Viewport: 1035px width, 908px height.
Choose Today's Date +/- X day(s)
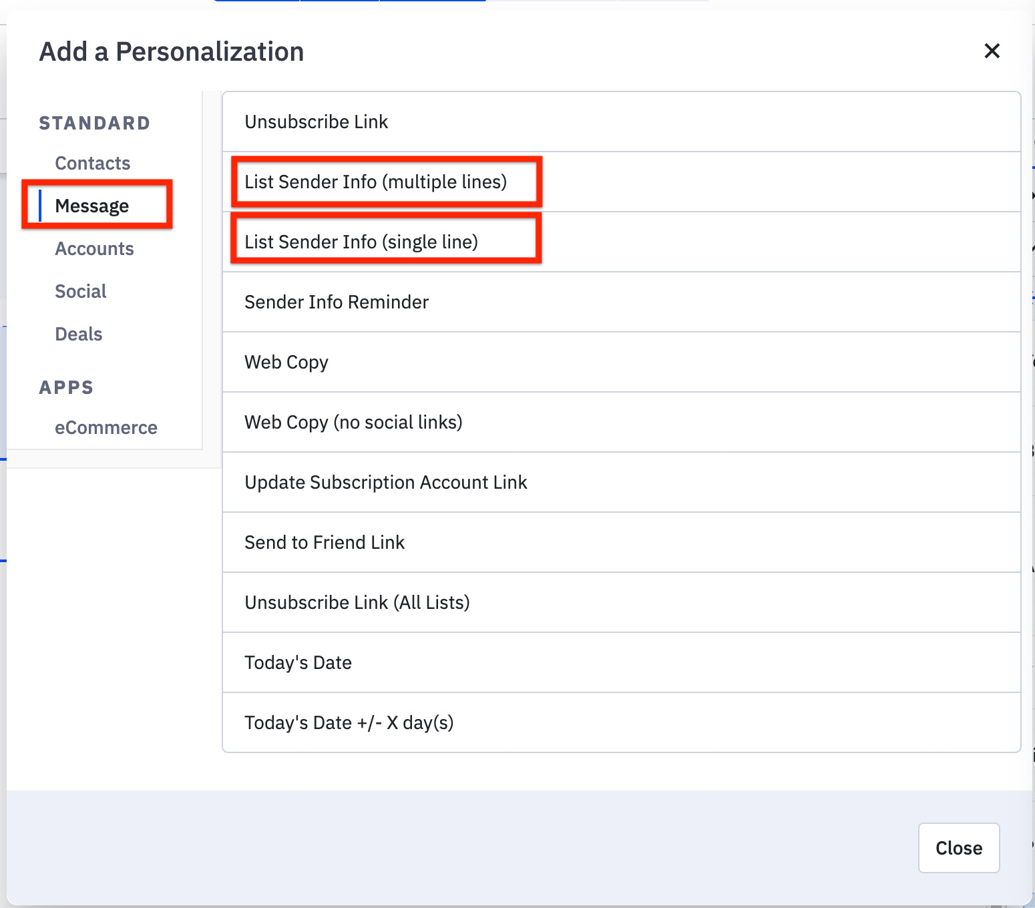coord(349,722)
